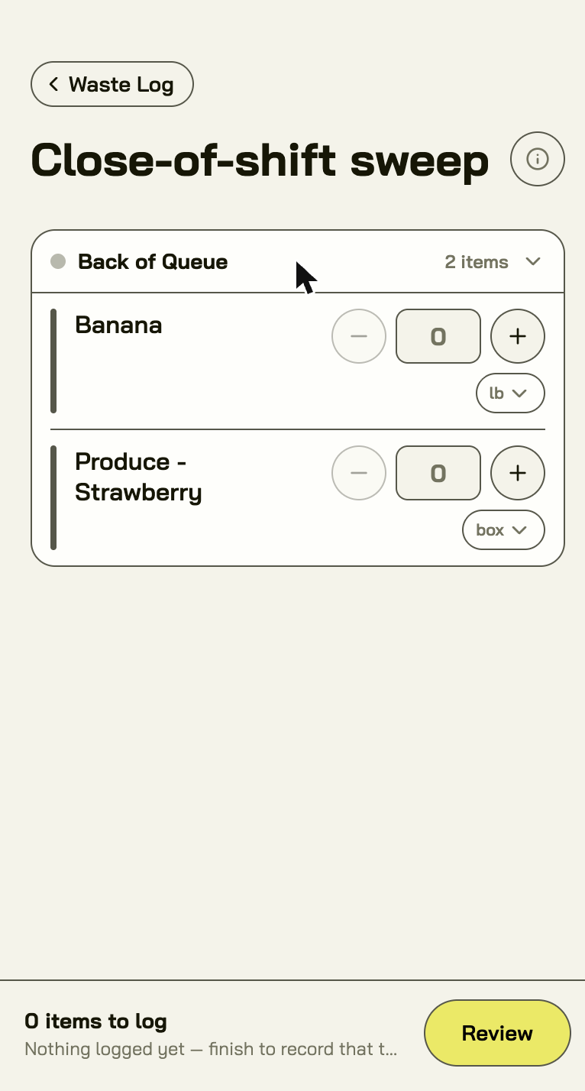The image size is (585, 1091).
Task: Select the Banana item name
Action: (118, 325)
